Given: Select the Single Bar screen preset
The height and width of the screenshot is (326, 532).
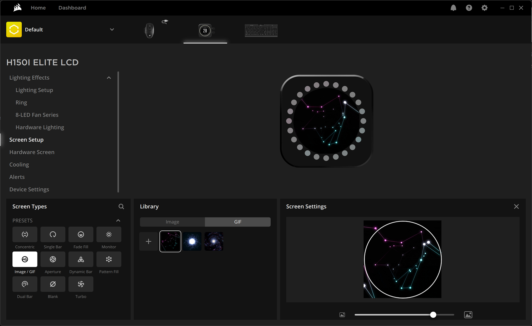Looking at the screenshot, I should click(x=53, y=234).
